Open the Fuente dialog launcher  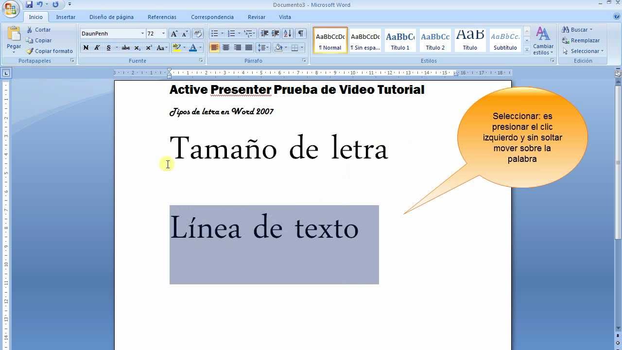201,61
